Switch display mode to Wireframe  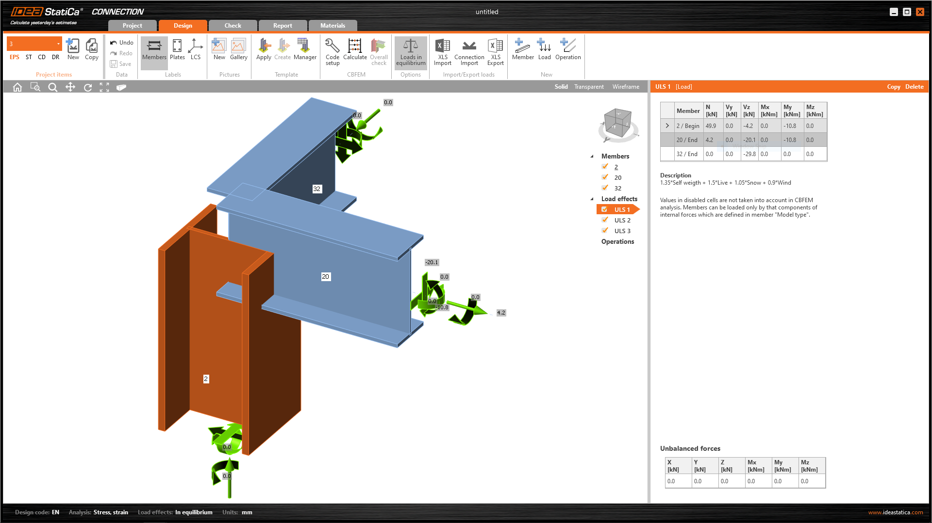click(x=625, y=86)
